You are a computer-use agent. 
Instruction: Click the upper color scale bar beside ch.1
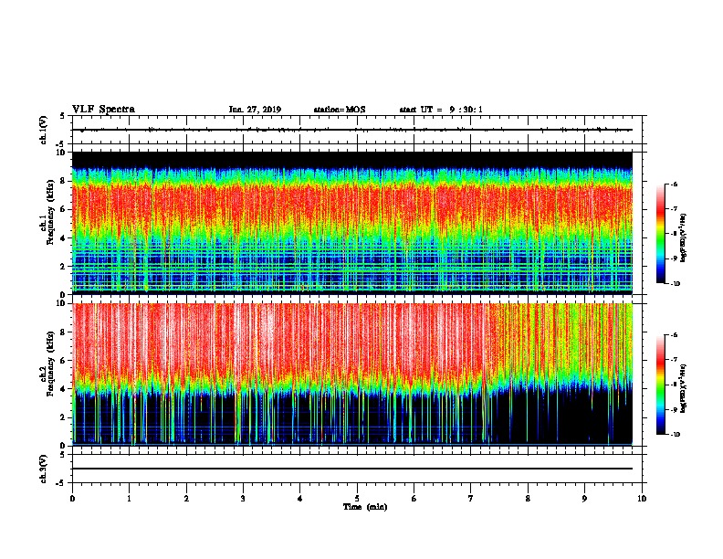pos(661,234)
